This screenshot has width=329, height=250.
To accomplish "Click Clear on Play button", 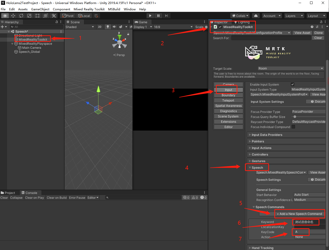I will coord(34,197).
